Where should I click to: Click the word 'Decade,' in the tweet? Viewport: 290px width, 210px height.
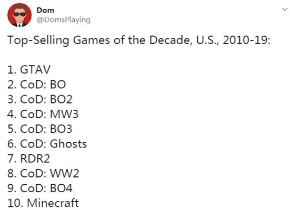click(x=171, y=40)
